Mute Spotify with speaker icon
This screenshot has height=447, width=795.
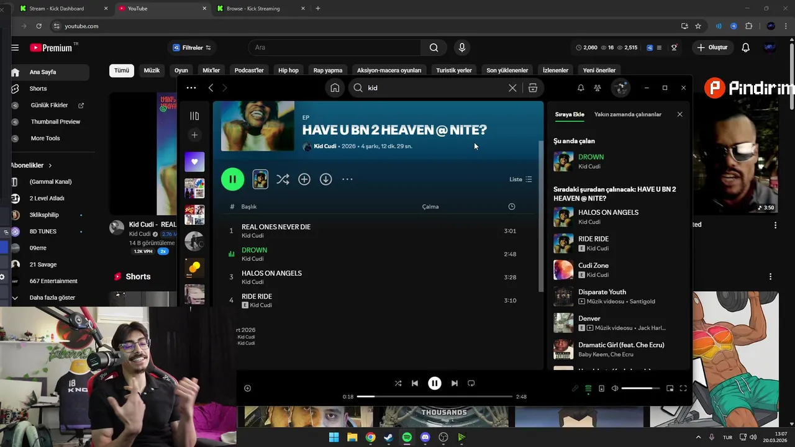pos(615,389)
